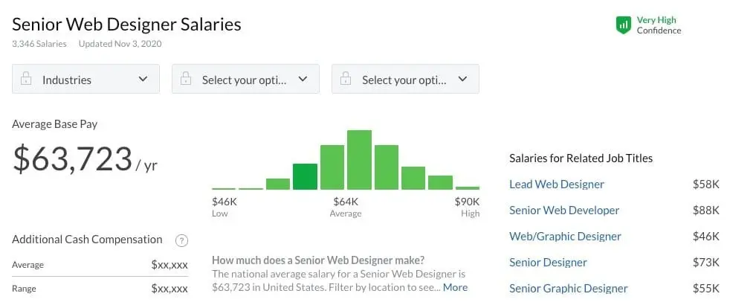730x305 pixels.
Task: Click the Very High Confidence shield icon
Action: [623, 25]
